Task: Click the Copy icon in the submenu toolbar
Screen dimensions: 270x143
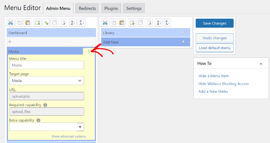Action: point(114,23)
